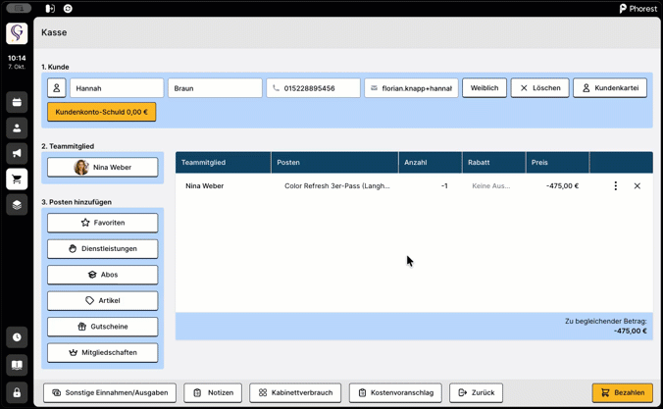Image resolution: width=663 pixels, height=409 pixels.
Task: Select the shopping cart sidebar icon
Action: (x=17, y=179)
